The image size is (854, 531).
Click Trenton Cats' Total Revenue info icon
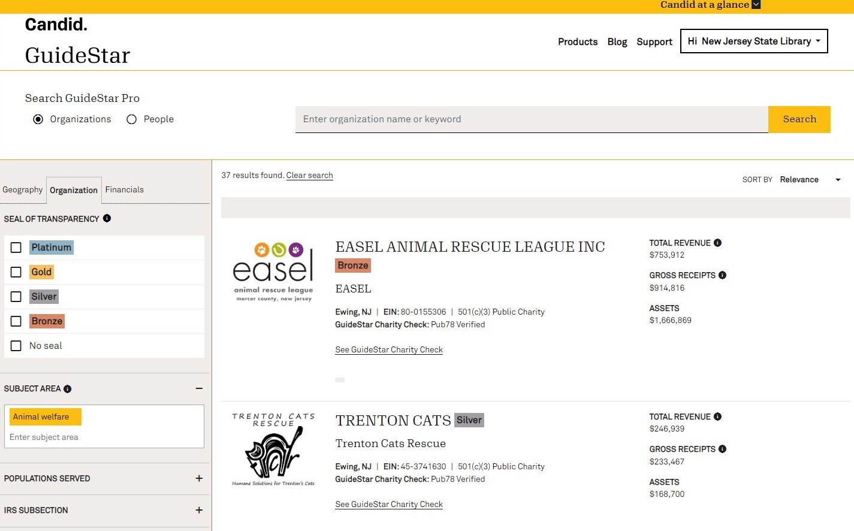717,417
